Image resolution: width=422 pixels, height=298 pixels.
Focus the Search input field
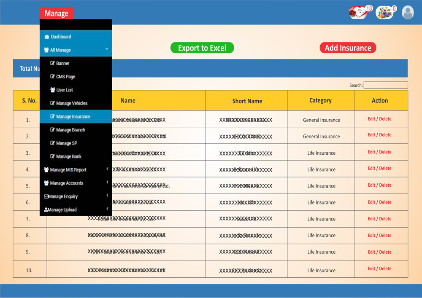point(386,85)
